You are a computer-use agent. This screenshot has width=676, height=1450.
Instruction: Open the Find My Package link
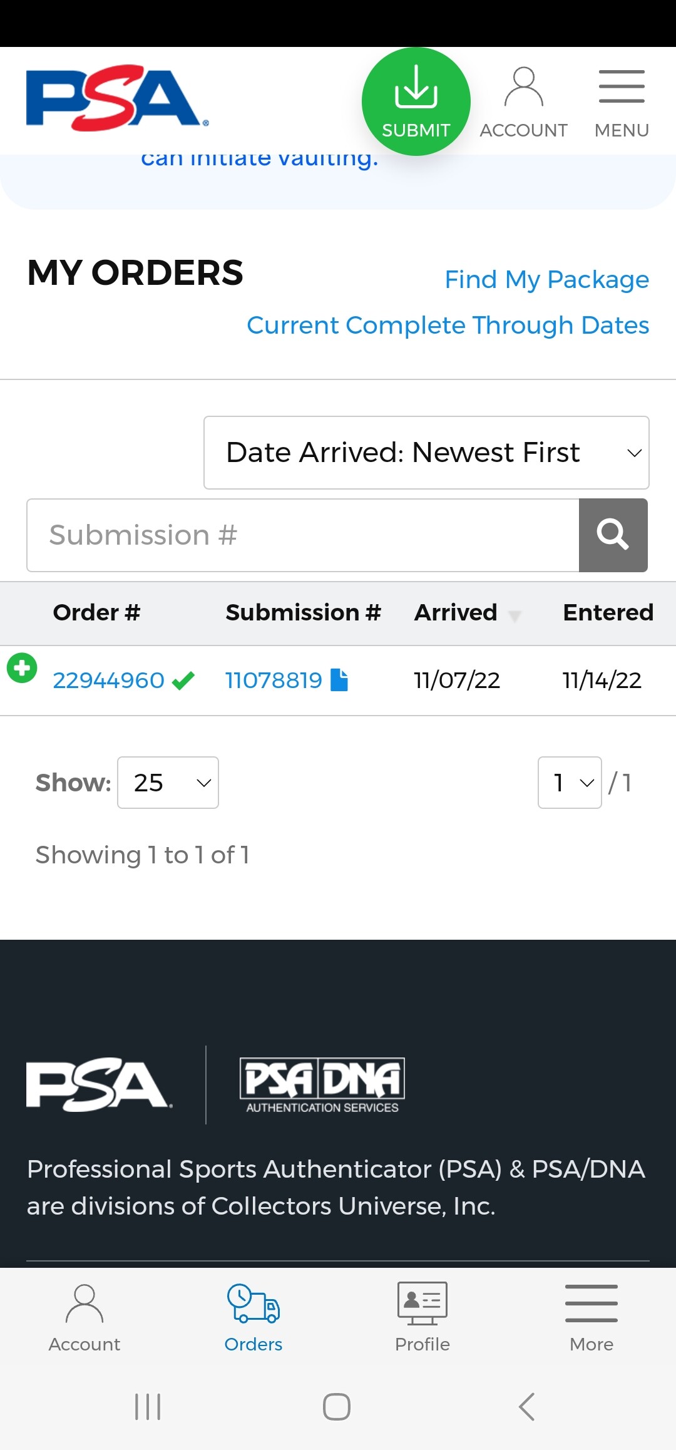[546, 280]
